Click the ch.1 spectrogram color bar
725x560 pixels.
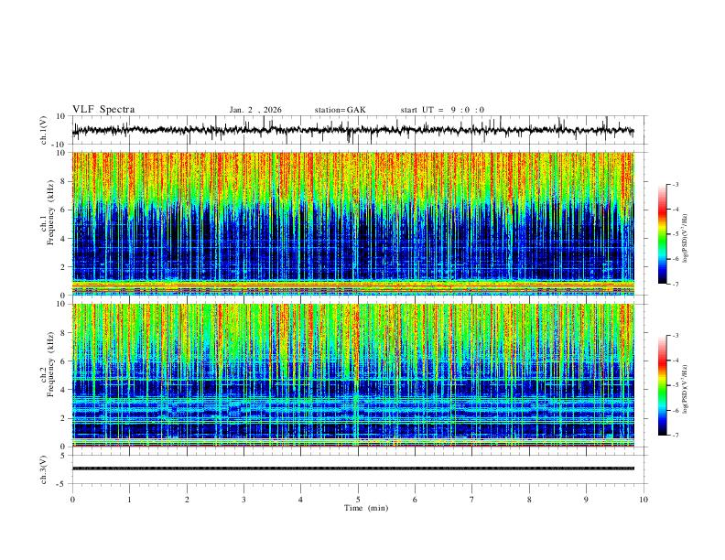[x=662, y=234]
